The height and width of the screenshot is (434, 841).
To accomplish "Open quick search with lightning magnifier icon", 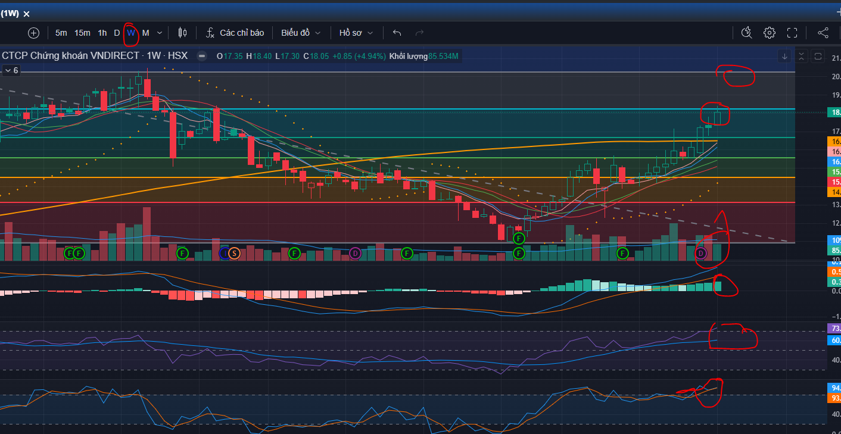I will click(747, 33).
